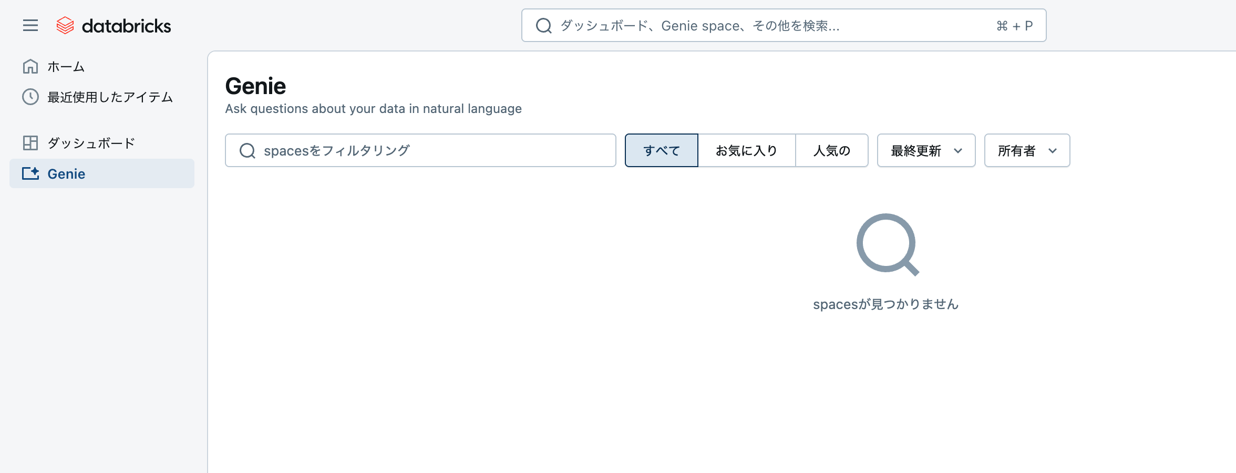Click the Genie icon in the sidebar
Image resolution: width=1236 pixels, height=473 pixels.
coord(30,173)
